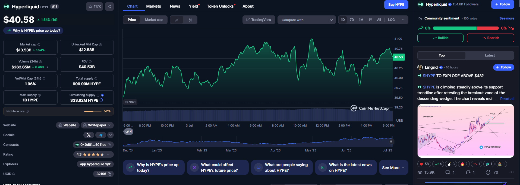Select the line chart style
Viewport: 520px width, 185px height.
click(177, 20)
